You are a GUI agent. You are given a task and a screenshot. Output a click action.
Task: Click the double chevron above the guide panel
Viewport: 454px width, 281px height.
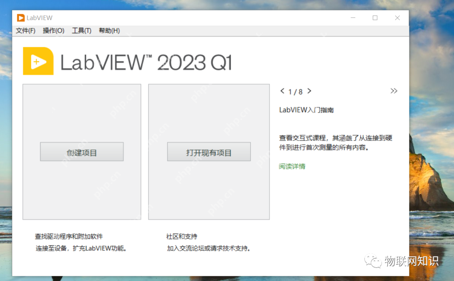click(x=394, y=91)
